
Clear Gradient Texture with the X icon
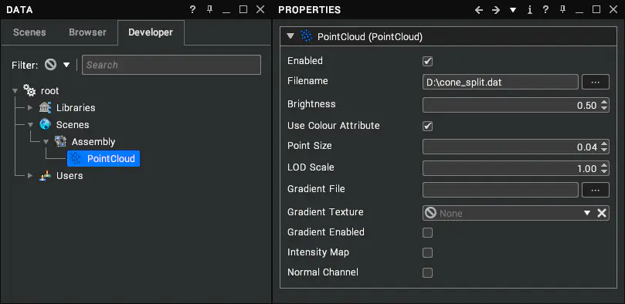602,213
